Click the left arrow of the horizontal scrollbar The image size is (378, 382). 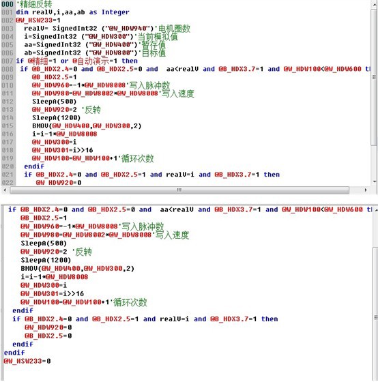(x=5, y=190)
